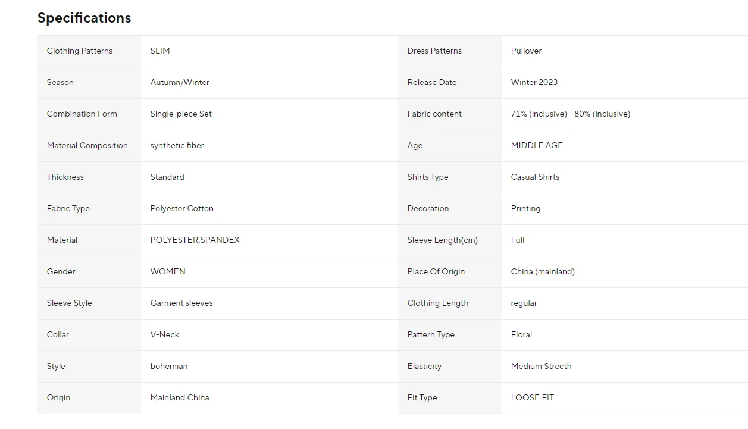The height and width of the screenshot is (429, 748).
Task: Select the Winter 2023 value
Action: pos(534,83)
